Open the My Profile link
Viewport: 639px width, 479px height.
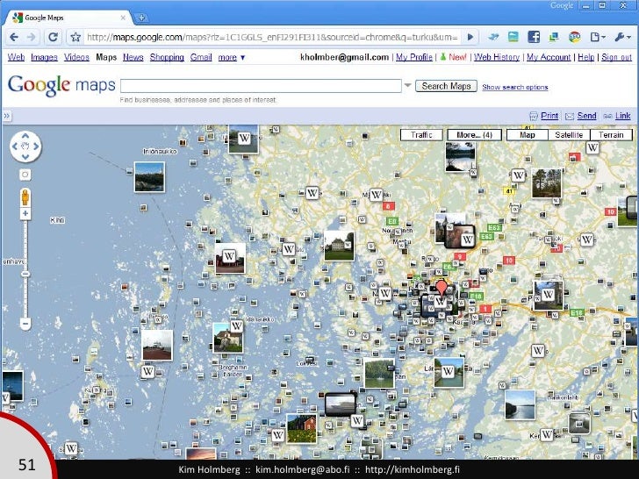click(x=414, y=57)
